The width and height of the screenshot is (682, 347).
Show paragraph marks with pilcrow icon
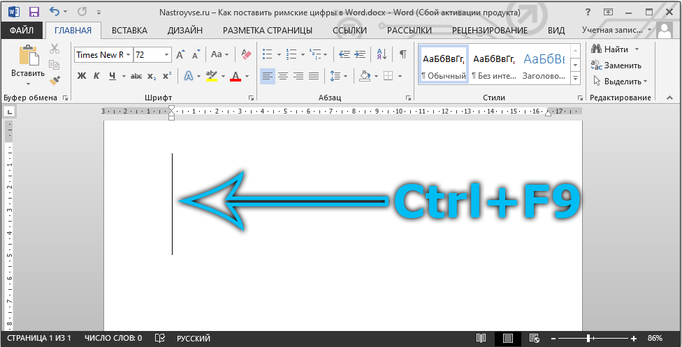[x=402, y=54]
